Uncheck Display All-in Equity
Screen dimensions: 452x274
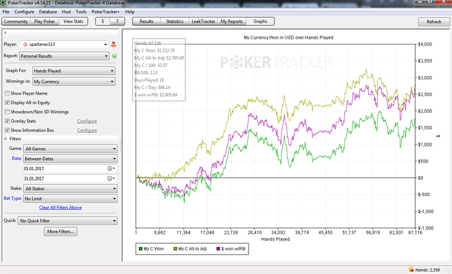[x=7, y=103]
